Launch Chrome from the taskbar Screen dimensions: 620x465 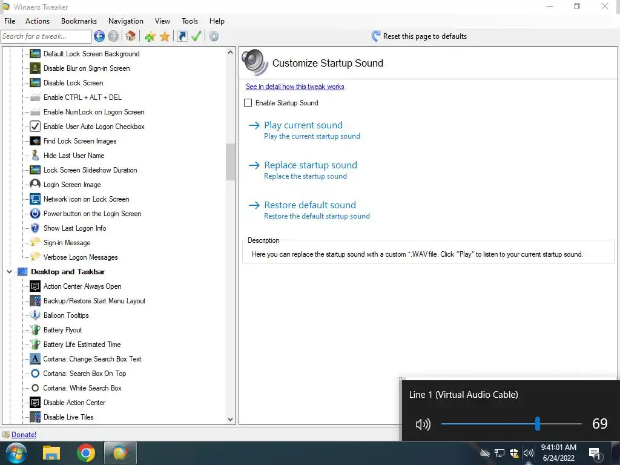click(x=86, y=453)
